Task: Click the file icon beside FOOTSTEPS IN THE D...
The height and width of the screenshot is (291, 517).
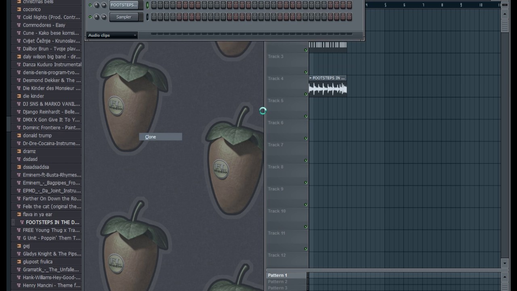Action: [x=22, y=222]
